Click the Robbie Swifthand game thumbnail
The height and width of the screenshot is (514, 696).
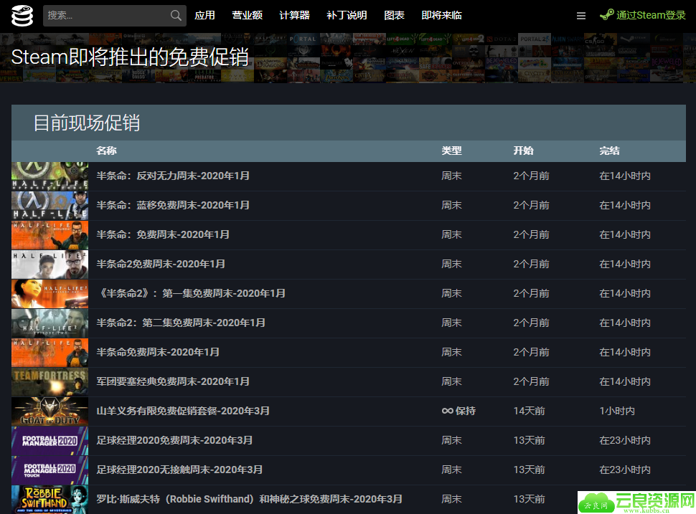(x=50, y=499)
